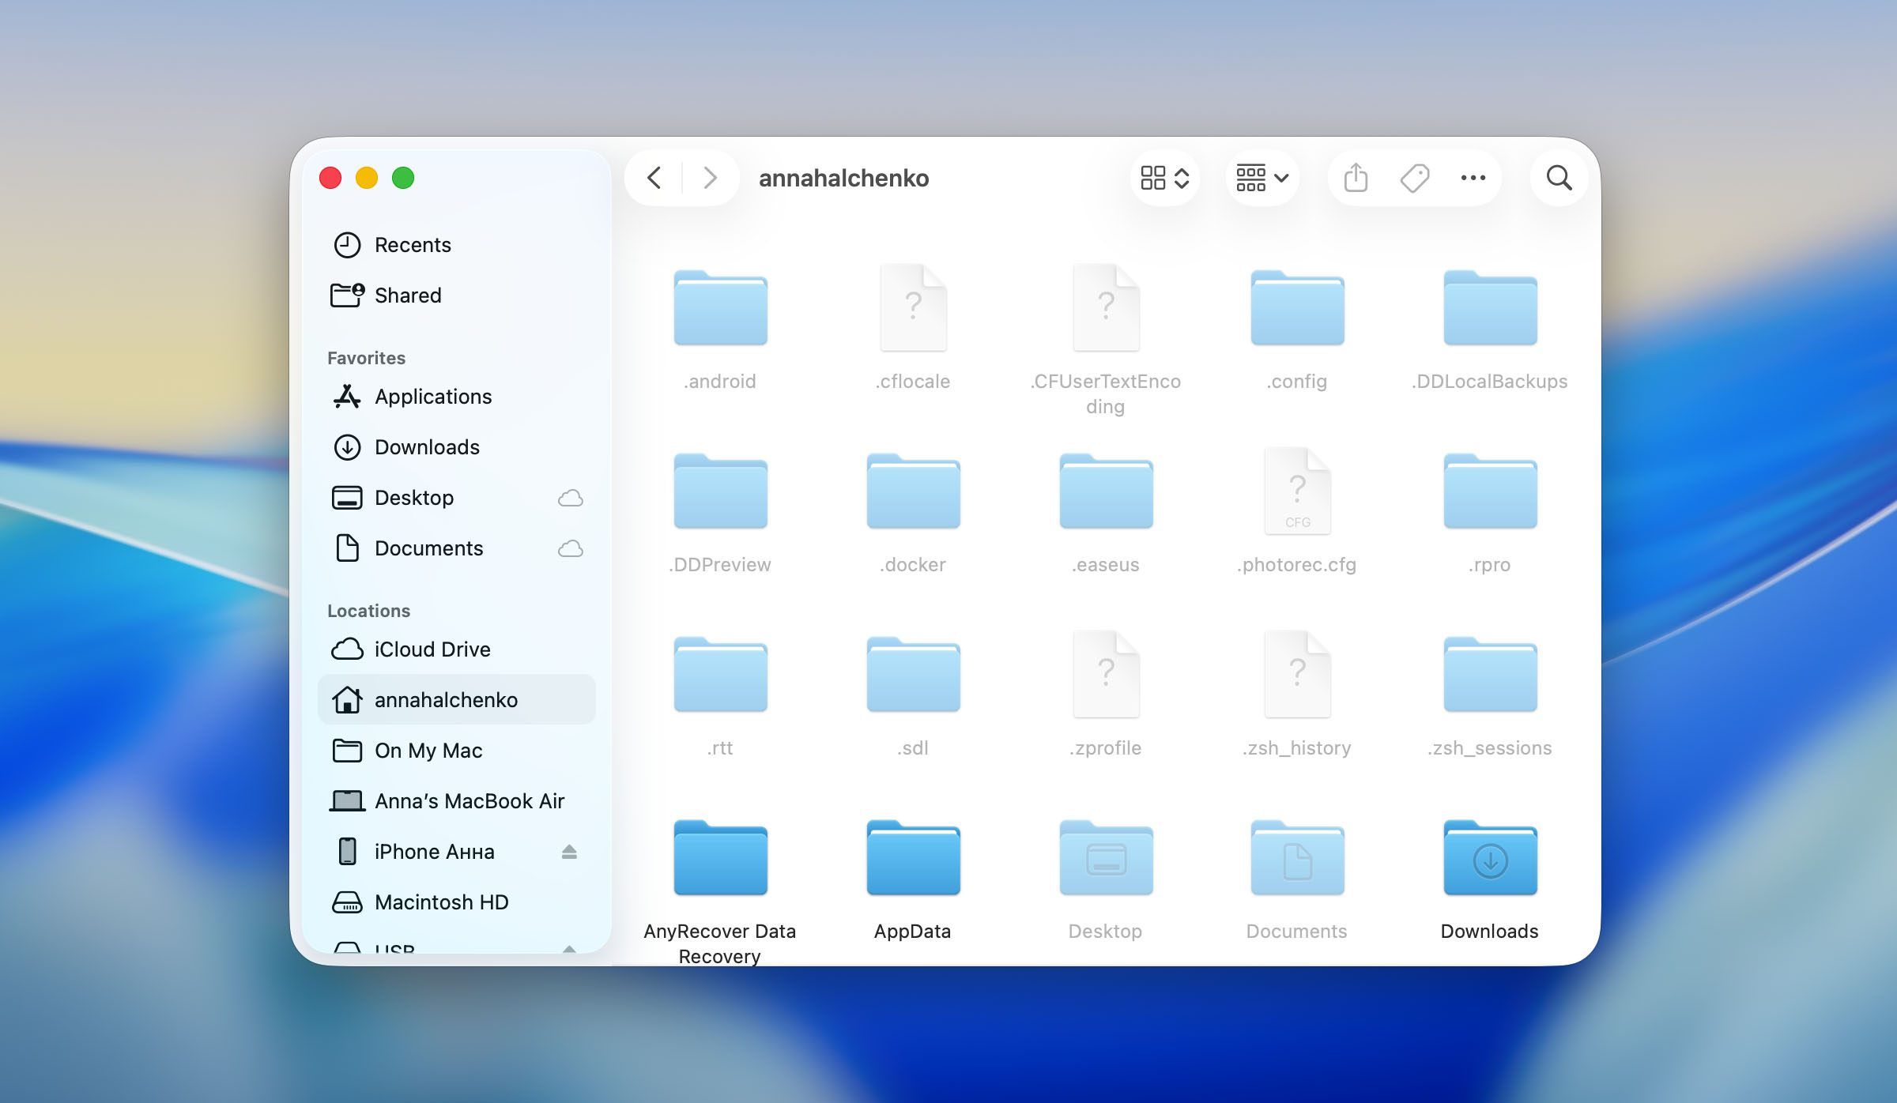1897x1103 pixels.
Task: Open the Recents view in the sidebar
Action: tap(411, 244)
